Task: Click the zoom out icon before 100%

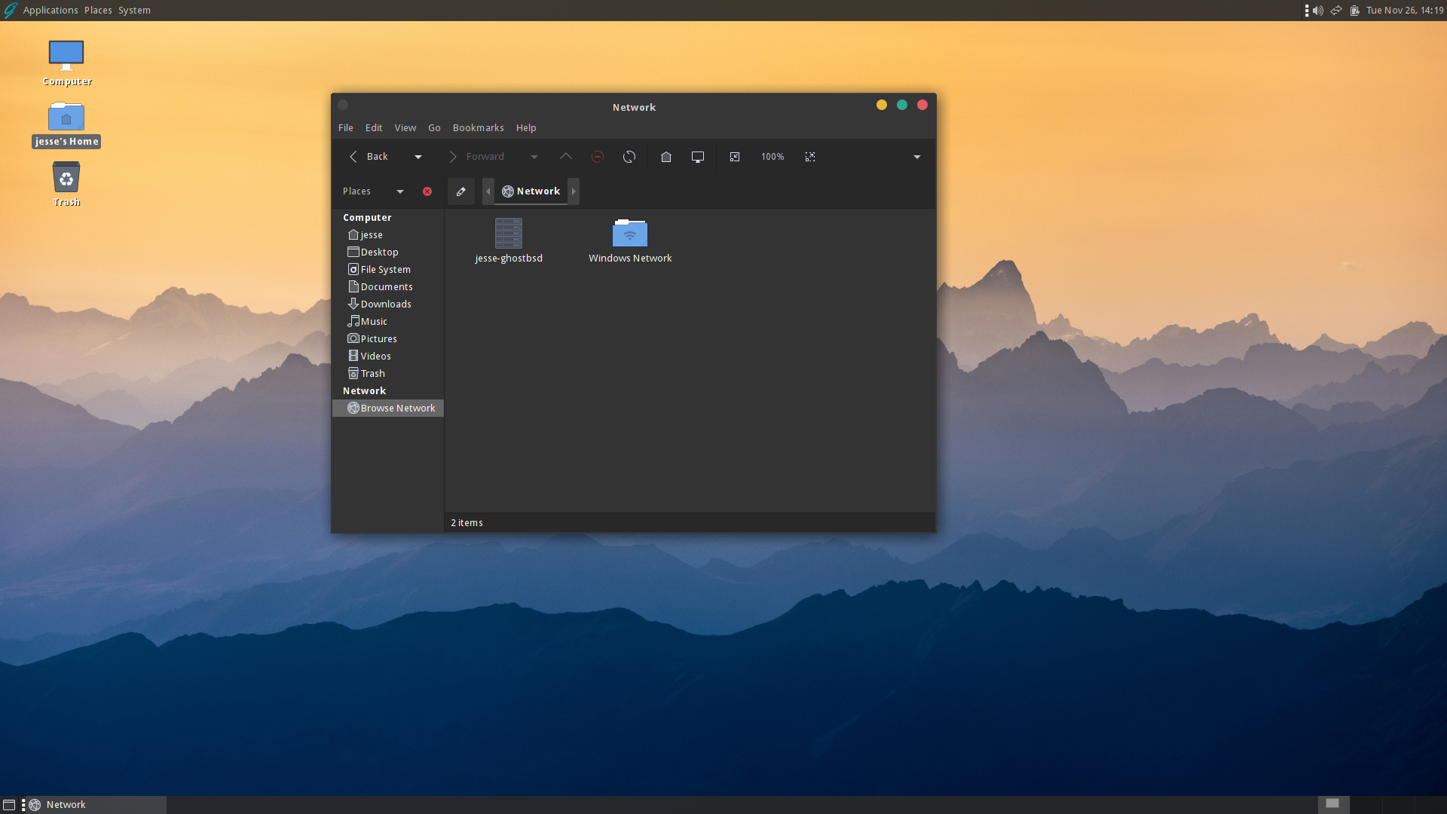Action: click(735, 157)
